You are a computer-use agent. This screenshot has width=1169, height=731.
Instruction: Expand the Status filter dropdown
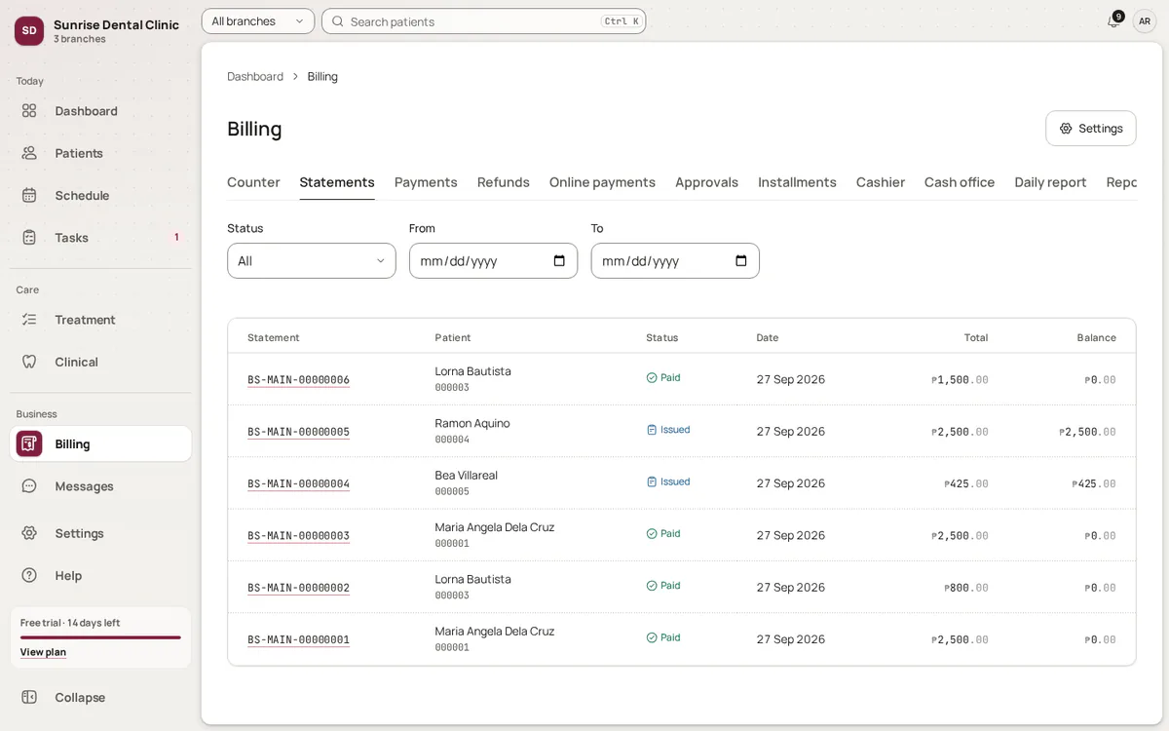coord(312,260)
